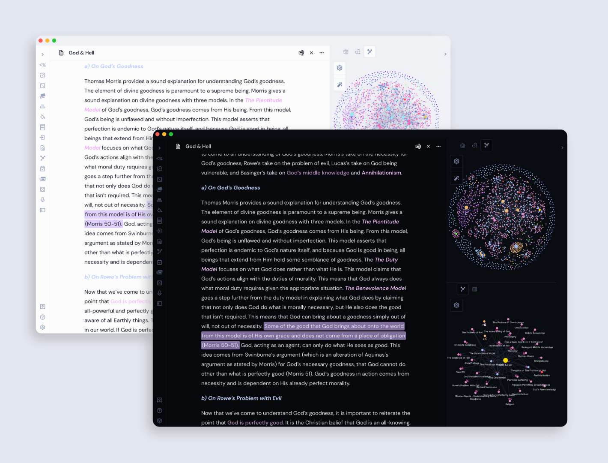Open the robot assistant icon in dark window
This screenshot has width=608, height=463.
tap(462, 146)
